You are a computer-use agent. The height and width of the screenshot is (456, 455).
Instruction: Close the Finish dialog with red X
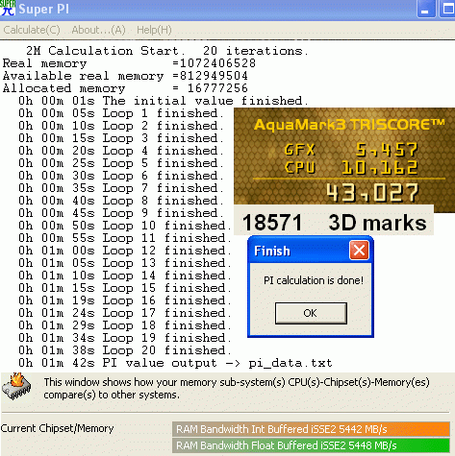click(359, 251)
